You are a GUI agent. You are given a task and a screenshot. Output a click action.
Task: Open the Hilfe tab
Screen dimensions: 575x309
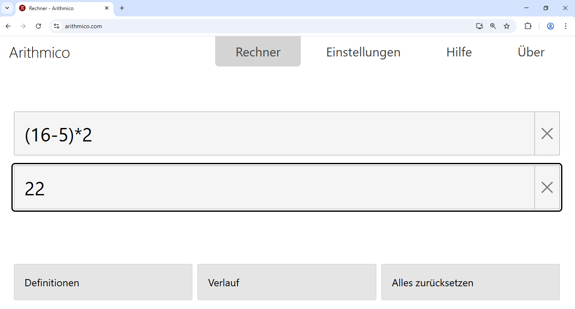point(459,52)
